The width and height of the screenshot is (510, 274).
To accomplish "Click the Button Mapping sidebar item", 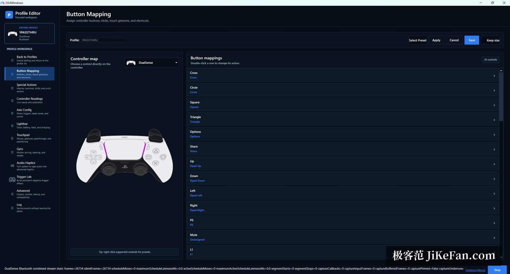I will (x=29, y=74).
